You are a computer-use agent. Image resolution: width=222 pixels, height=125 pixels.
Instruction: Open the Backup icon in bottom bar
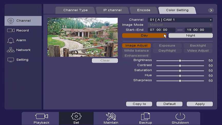pos(146,117)
